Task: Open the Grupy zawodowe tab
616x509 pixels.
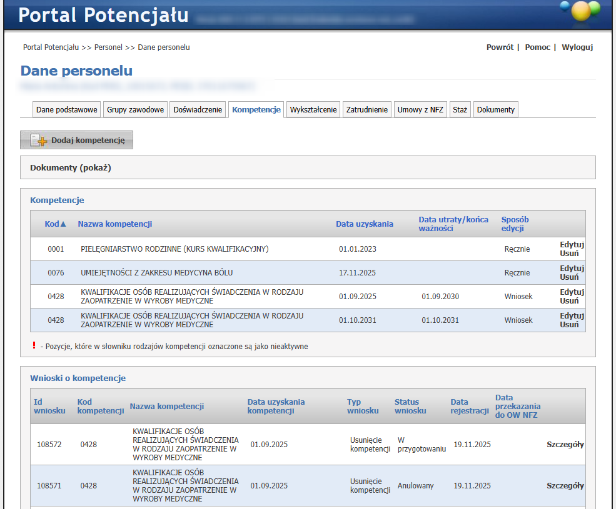Action: 135,110
